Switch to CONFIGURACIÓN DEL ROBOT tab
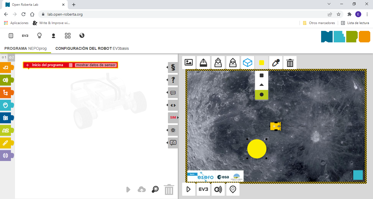Viewport: 373px width, 199px height. (92, 48)
